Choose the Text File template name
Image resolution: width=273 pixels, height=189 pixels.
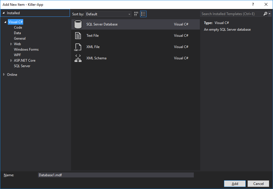point(93,36)
